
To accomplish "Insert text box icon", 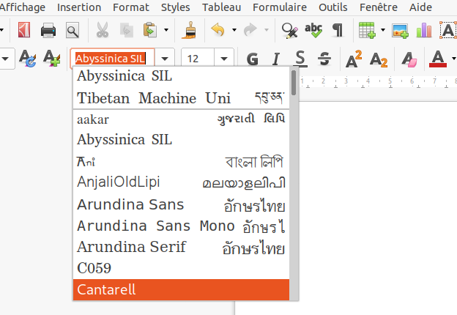I will tap(448, 30).
